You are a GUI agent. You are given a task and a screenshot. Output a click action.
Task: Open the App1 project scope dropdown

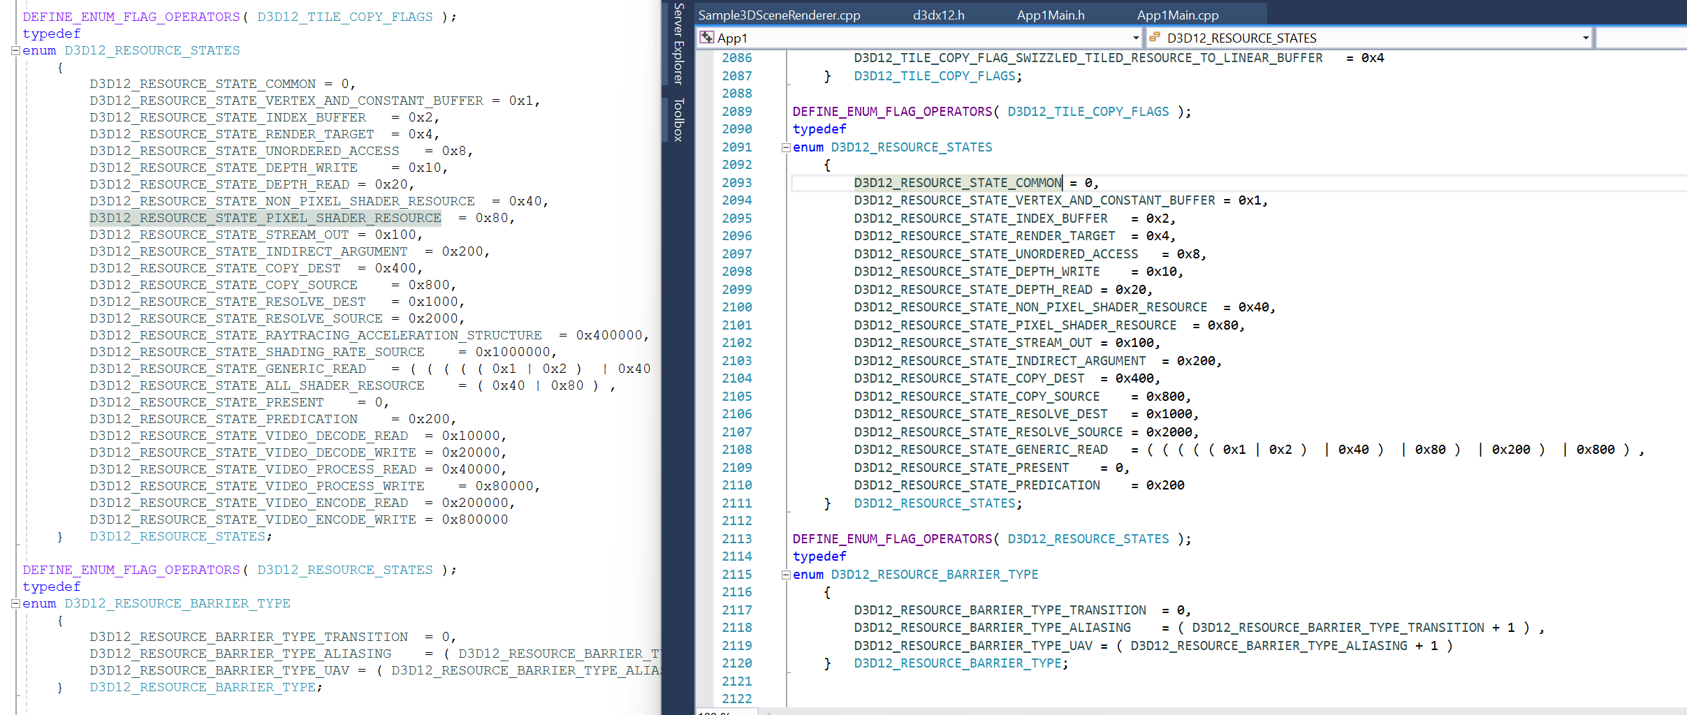click(x=1135, y=38)
